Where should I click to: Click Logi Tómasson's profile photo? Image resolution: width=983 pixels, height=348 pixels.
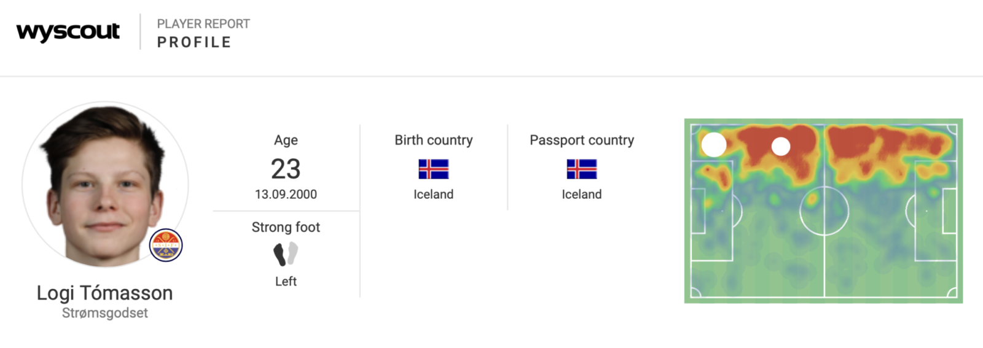click(x=105, y=184)
